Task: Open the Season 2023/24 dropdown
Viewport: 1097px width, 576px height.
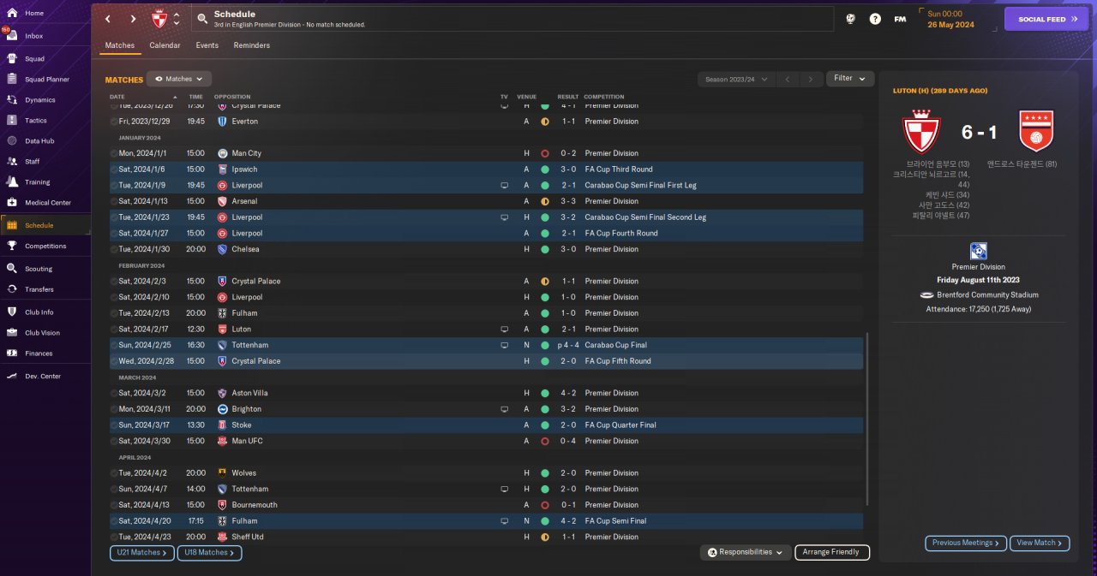Action: point(736,80)
